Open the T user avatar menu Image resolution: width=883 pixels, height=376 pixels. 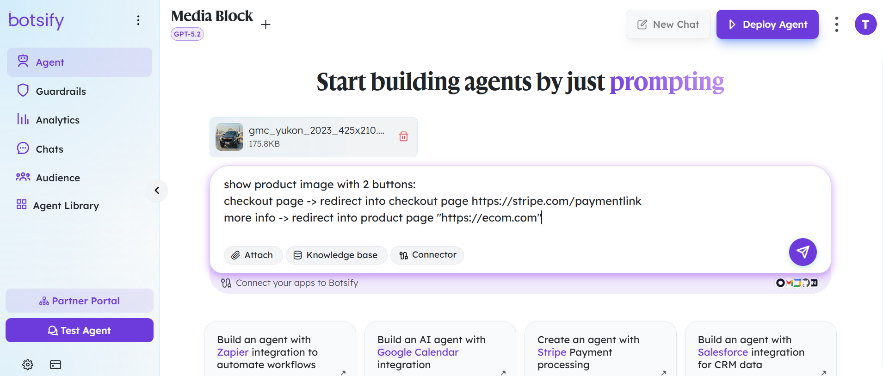coord(866,24)
